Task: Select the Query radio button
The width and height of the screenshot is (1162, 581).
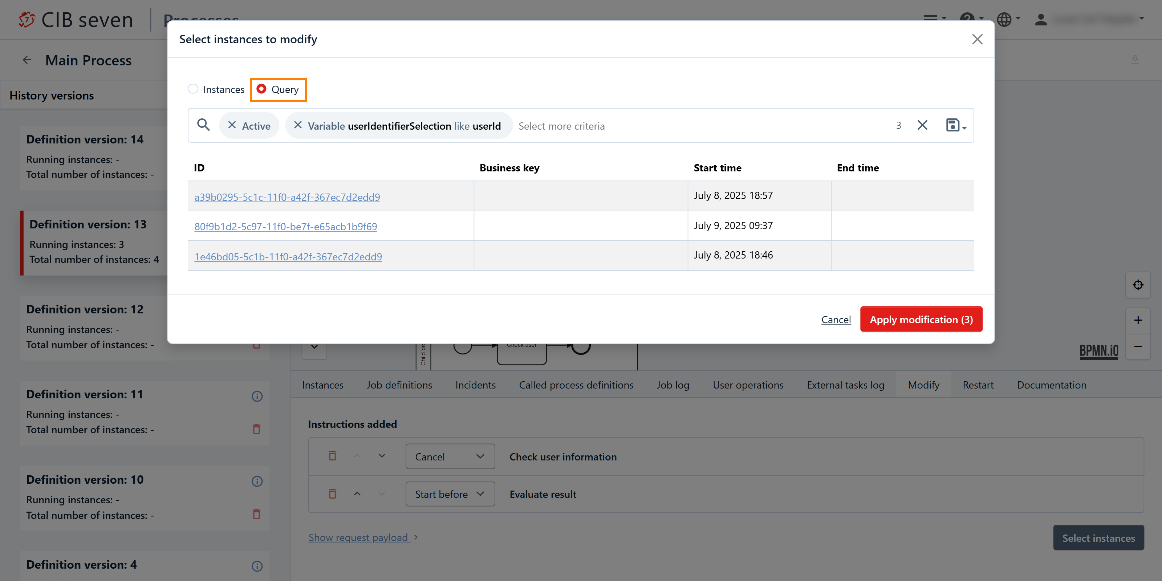Action: (x=261, y=89)
